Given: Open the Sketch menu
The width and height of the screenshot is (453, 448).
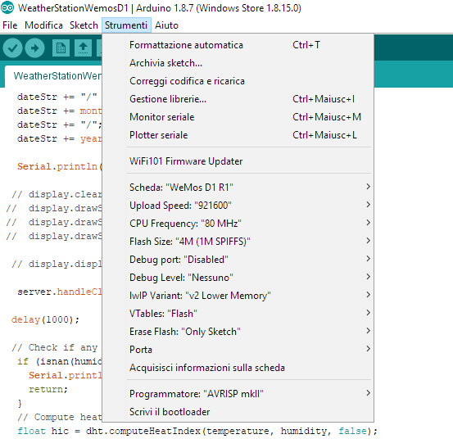Looking at the screenshot, I should (84, 25).
